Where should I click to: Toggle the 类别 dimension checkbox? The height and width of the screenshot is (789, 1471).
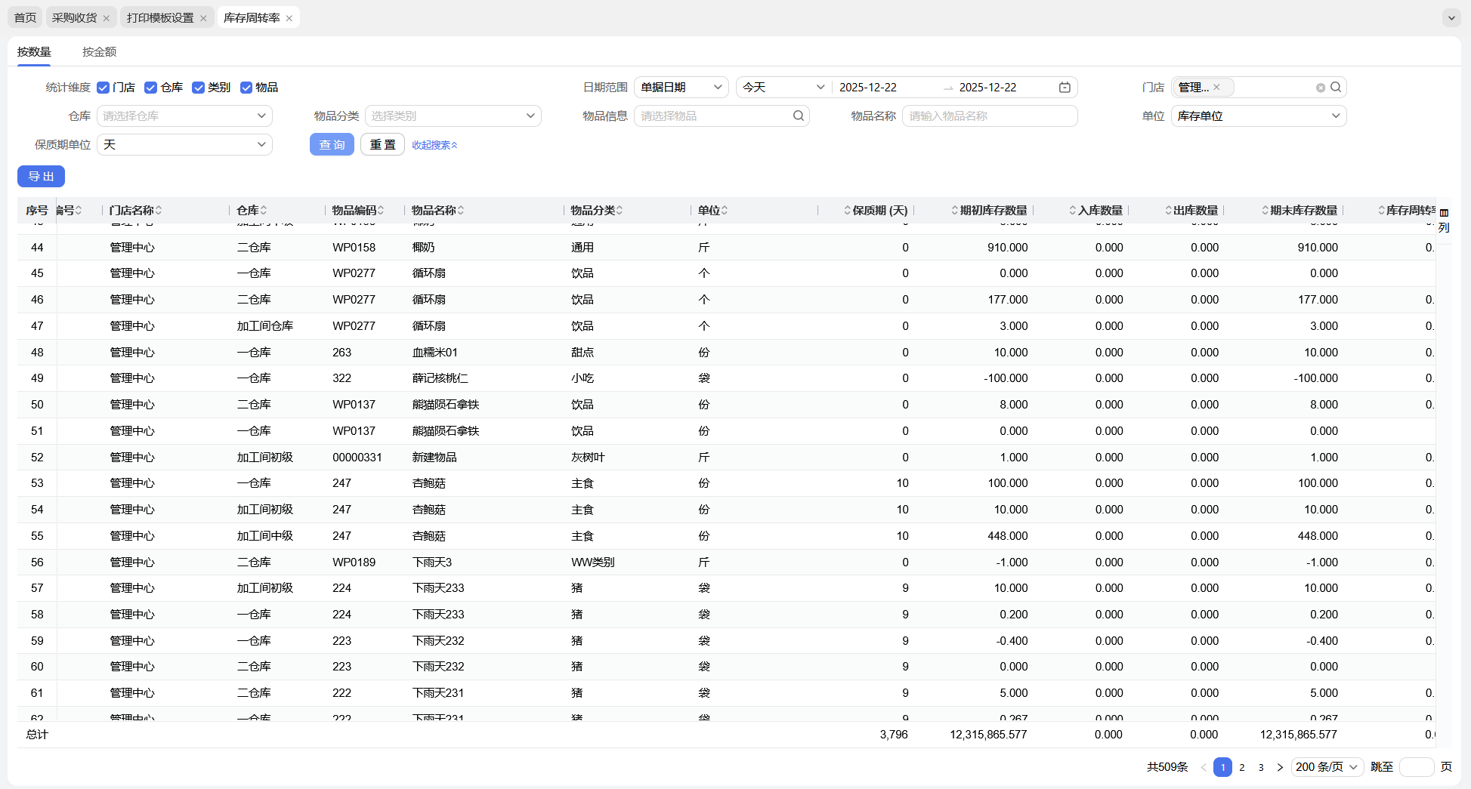point(199,88)
